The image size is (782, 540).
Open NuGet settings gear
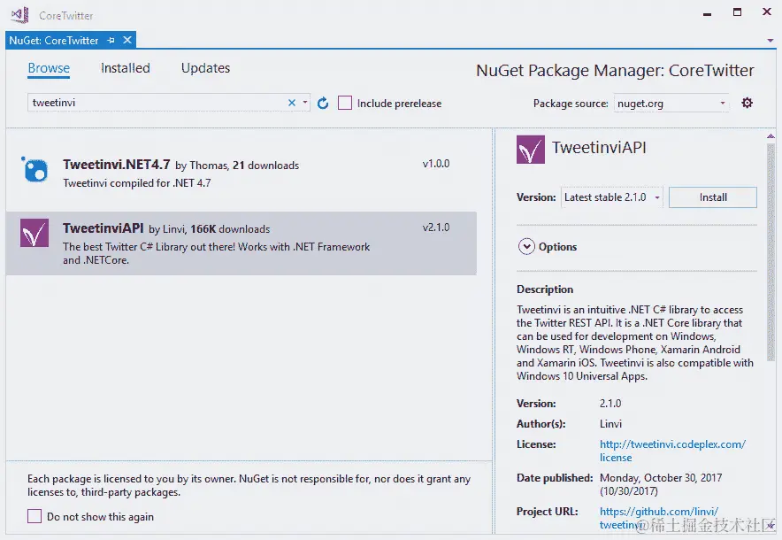coord(747,103)
